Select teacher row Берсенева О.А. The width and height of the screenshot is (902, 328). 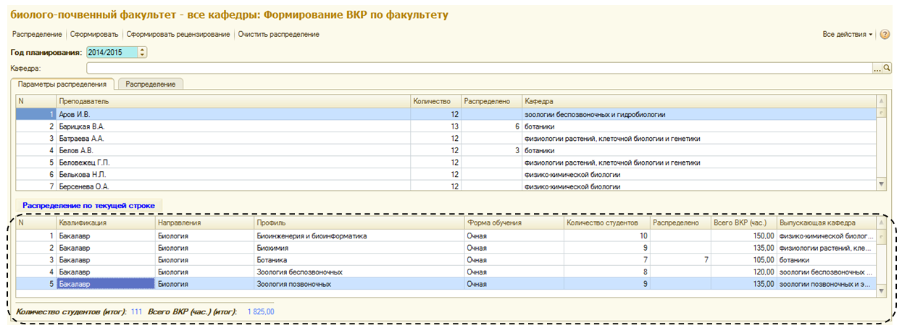pyautogui.click(x=446, y=186)
